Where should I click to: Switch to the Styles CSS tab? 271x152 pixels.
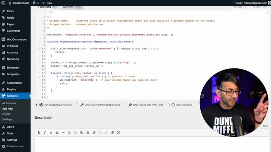point(260,7)
